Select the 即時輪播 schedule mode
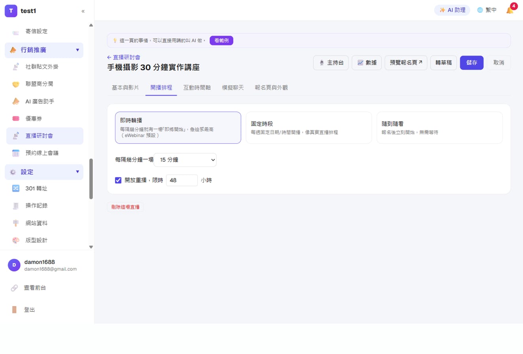This screenshot has height=354, width=523. [178, 128]
